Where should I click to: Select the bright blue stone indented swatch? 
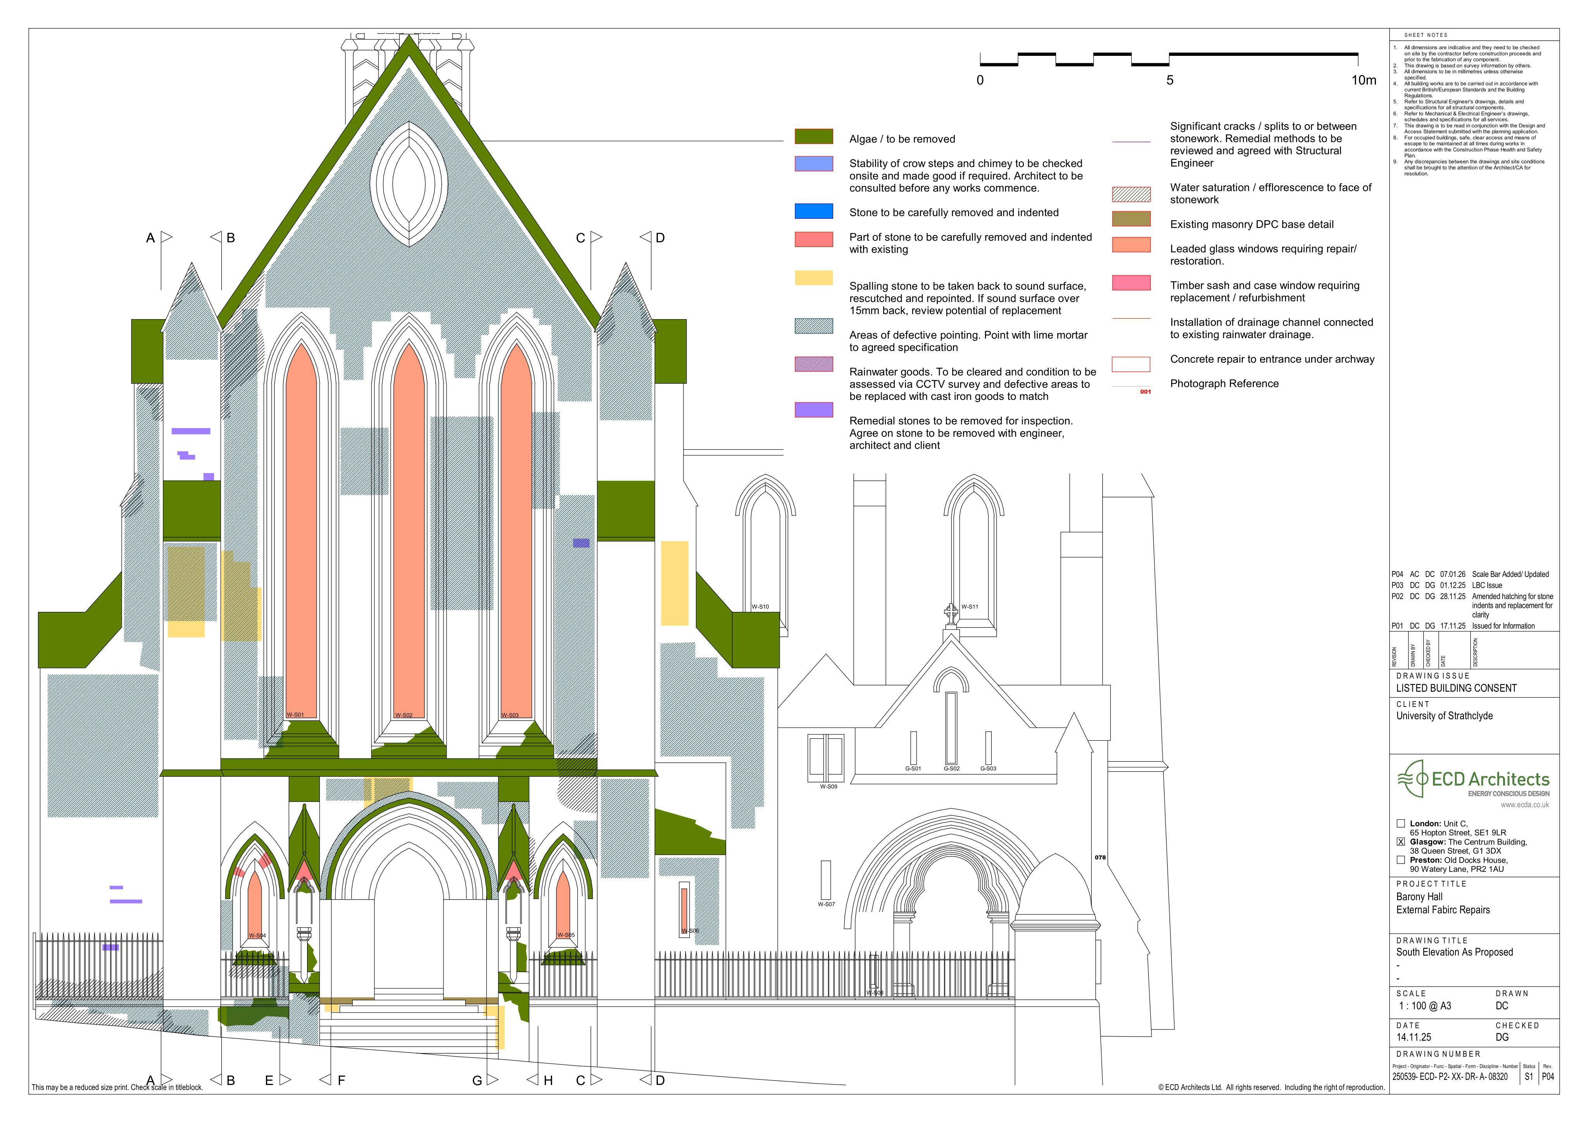click(x=813, y=211)
